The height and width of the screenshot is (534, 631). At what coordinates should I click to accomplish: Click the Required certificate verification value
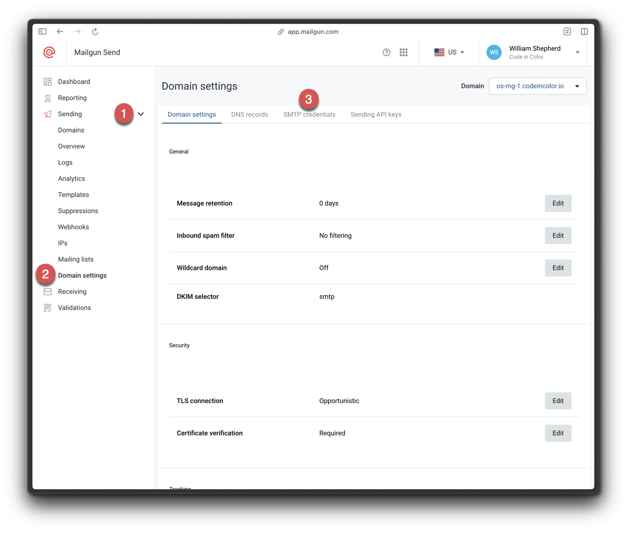pos(332,433)
